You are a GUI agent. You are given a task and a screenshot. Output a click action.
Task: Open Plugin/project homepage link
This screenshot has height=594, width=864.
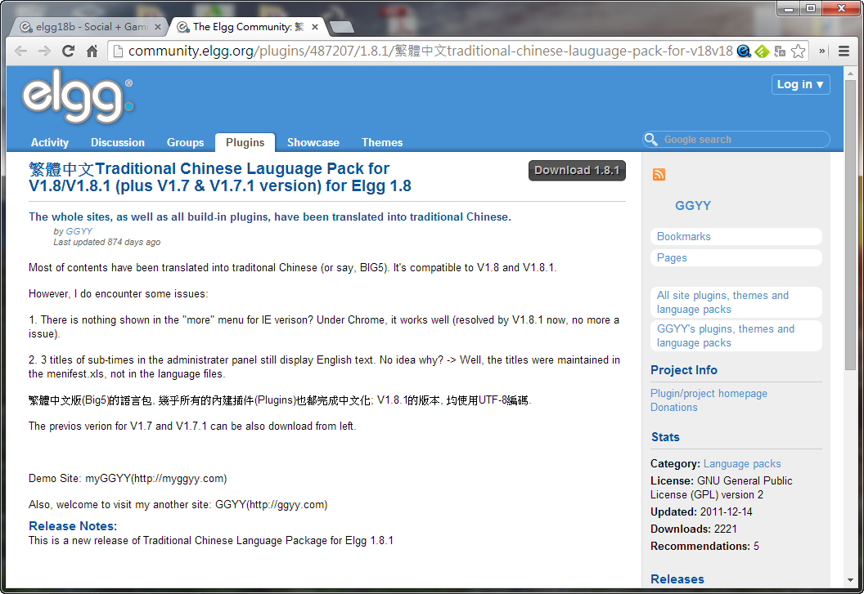pos(709,393)
